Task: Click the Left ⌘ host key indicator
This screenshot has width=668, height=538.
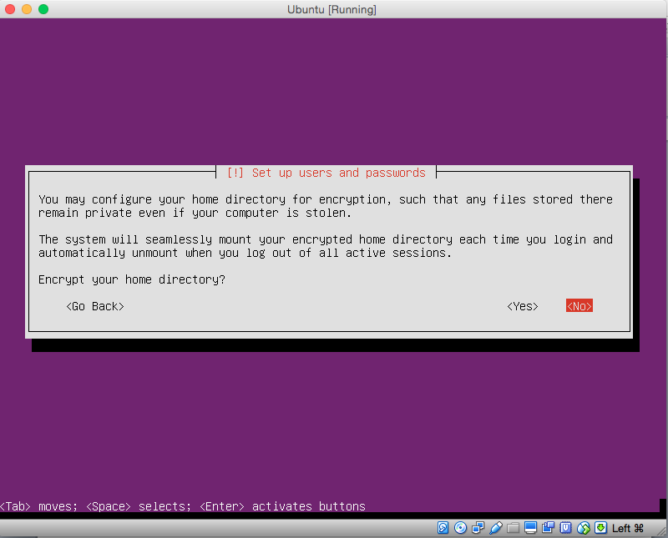Action: tap(627, 528)
